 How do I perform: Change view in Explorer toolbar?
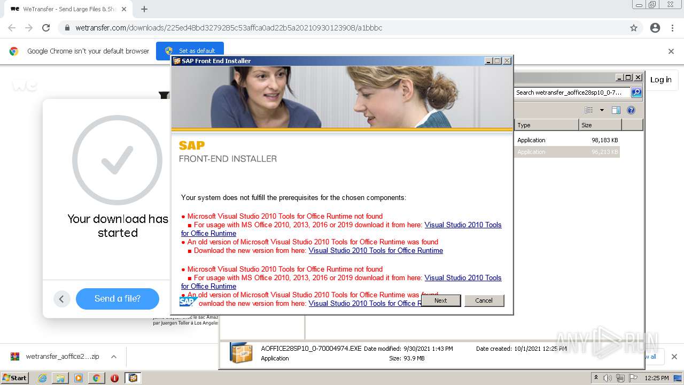pyautogui.click(x=589, y=110)
